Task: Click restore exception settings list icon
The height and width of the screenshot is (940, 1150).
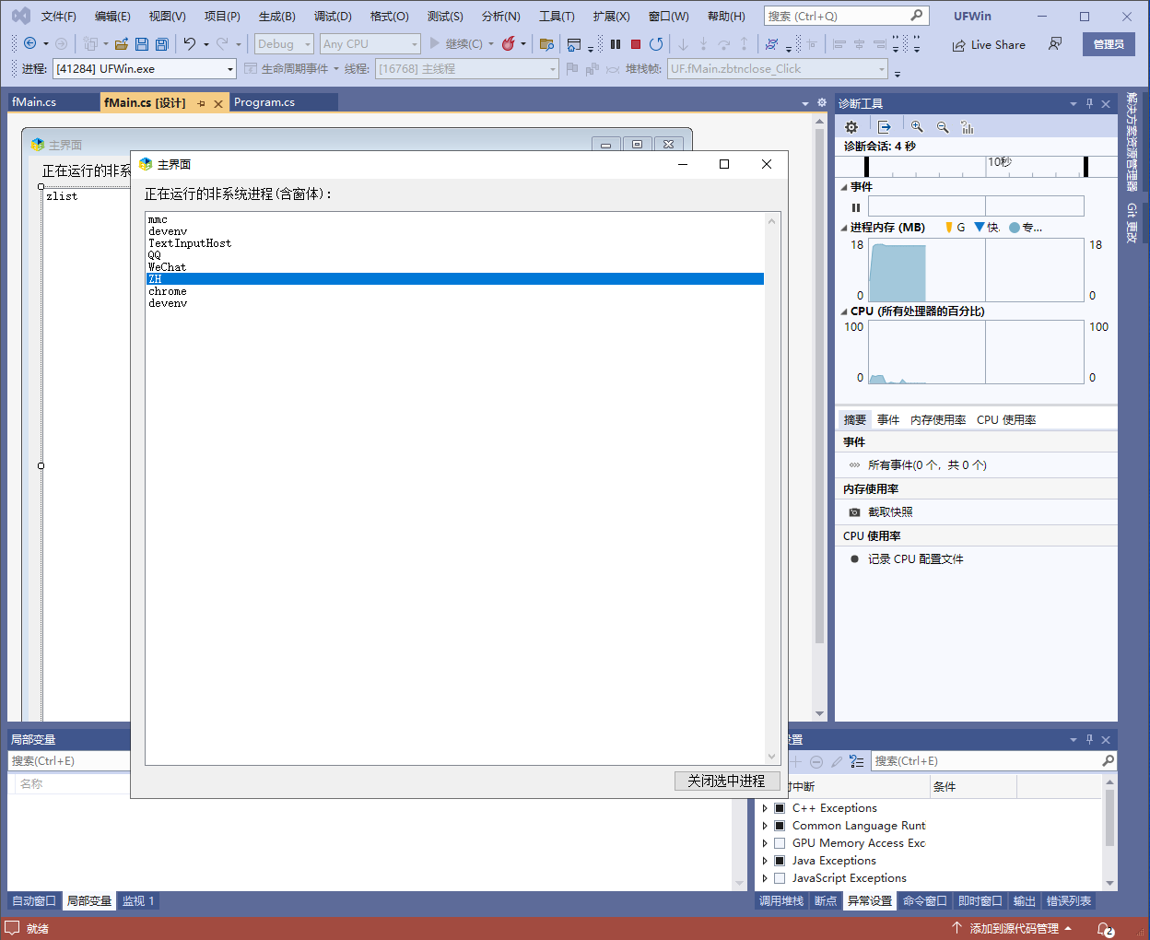Action: 857,761
